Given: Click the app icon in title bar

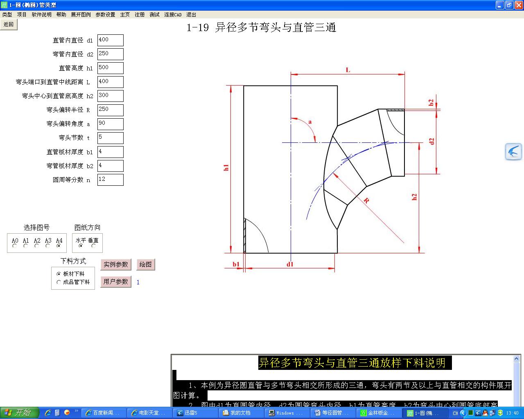Looking at the screenshot, I should coord(4,5).
